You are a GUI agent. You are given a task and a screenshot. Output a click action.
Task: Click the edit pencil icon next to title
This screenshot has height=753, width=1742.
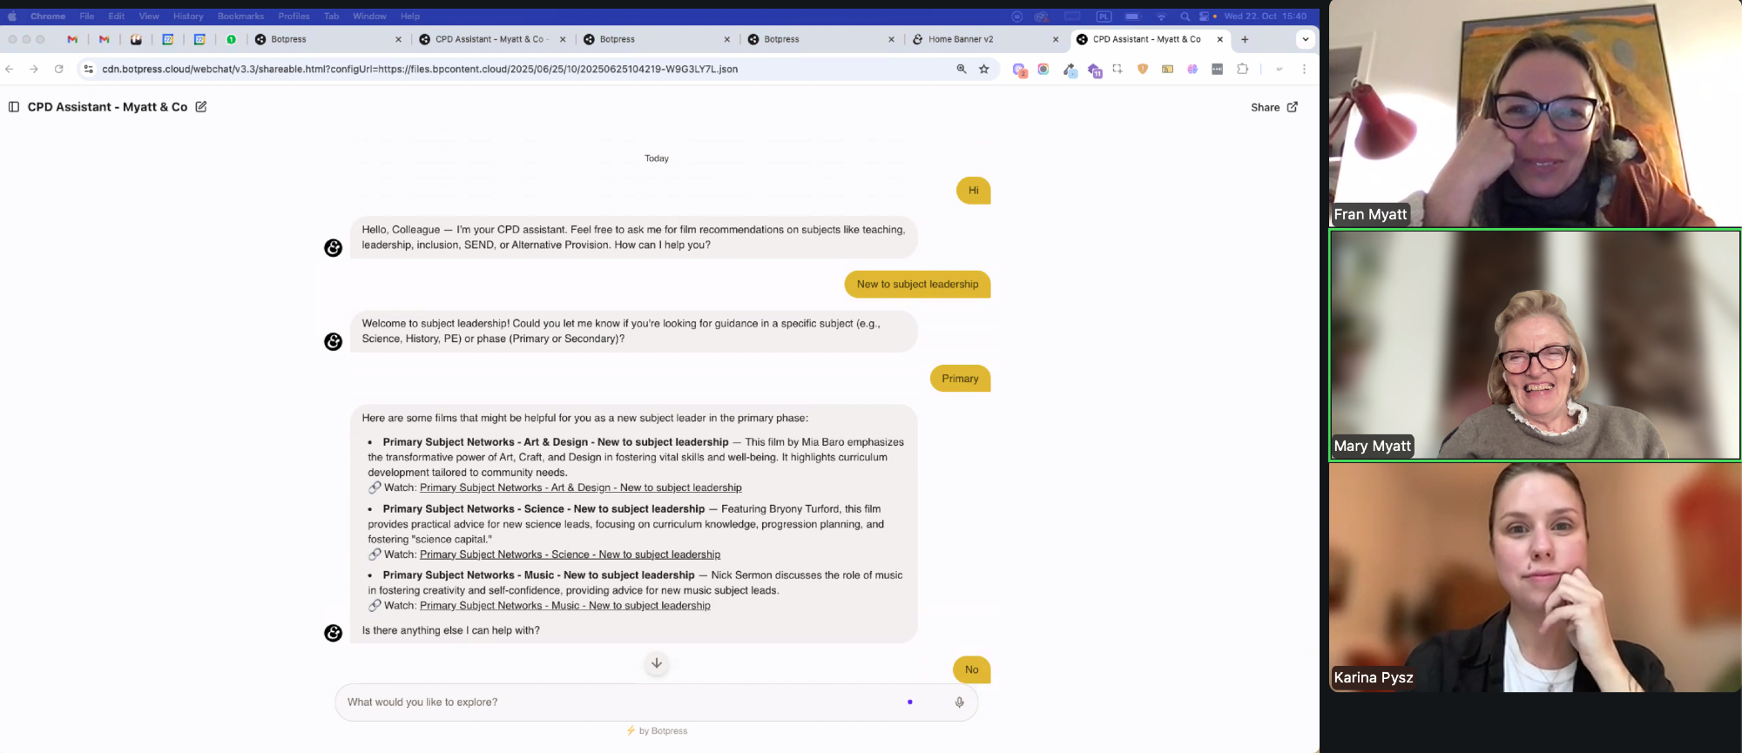click(201, 107)
